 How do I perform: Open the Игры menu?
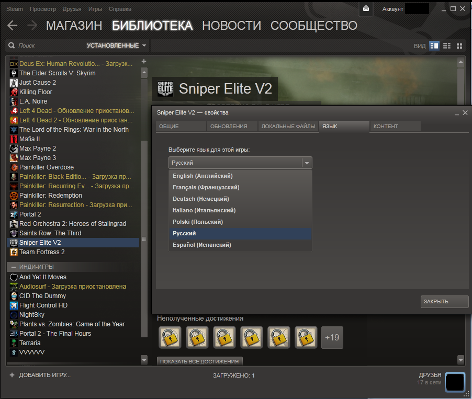[x=95, y=9]
